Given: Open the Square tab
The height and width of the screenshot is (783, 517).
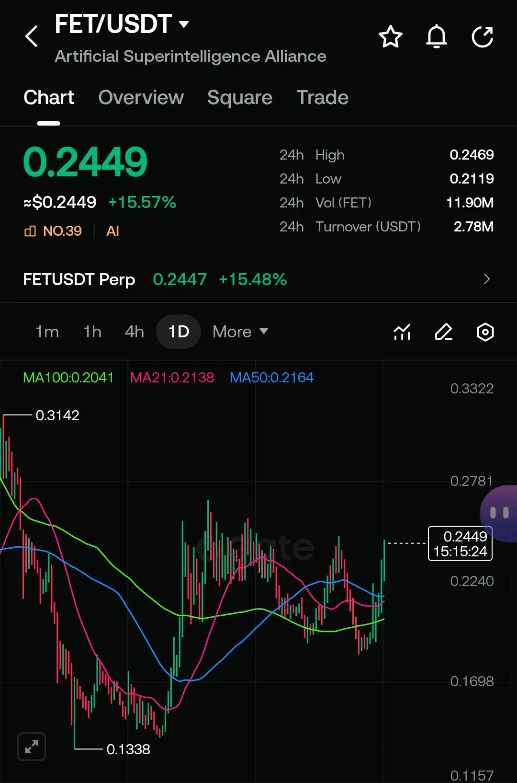Looking at the screenshot, I should tap(240, 98).
